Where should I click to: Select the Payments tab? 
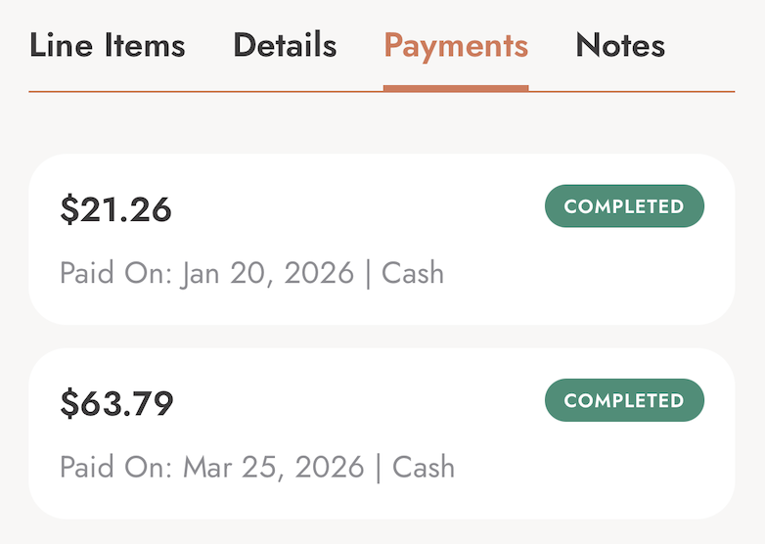(x=456, y=46)
